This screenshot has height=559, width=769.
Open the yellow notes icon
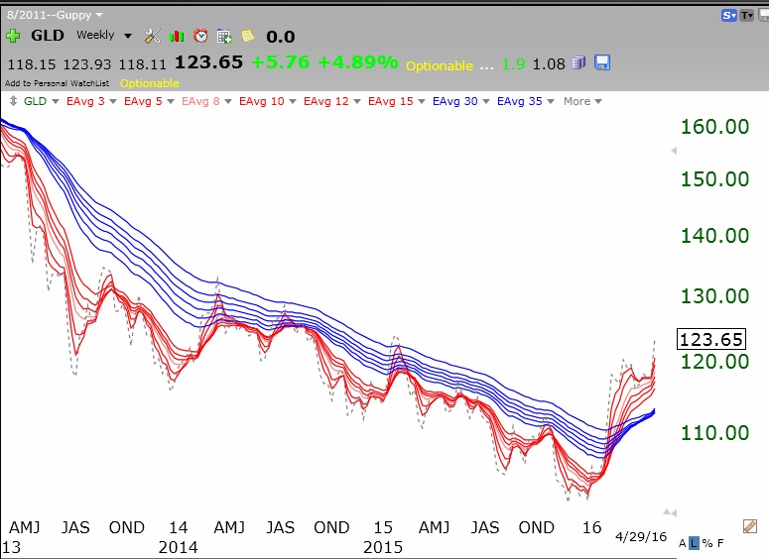248,36
